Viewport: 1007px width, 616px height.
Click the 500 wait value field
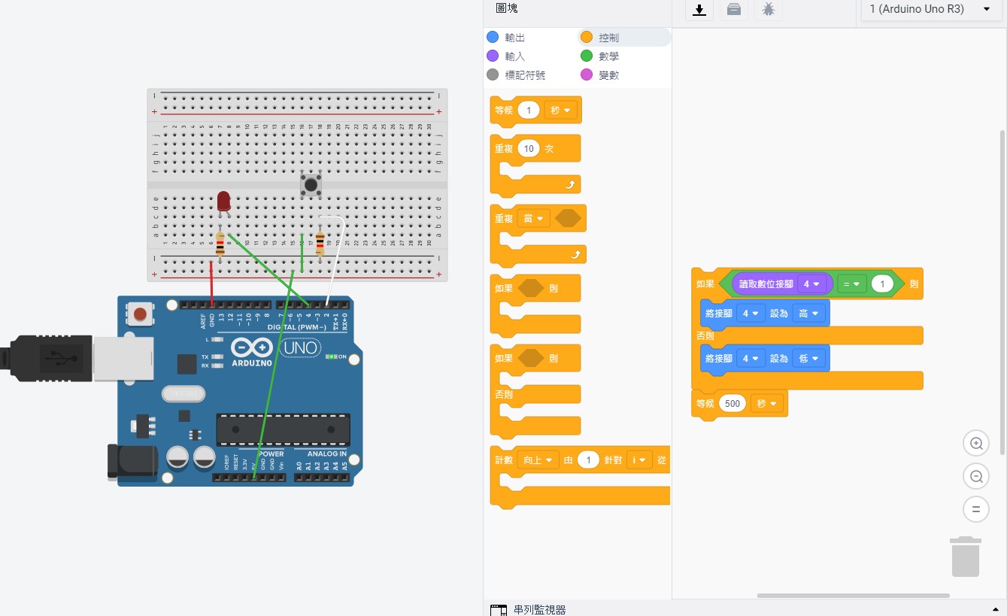[733, 404]
